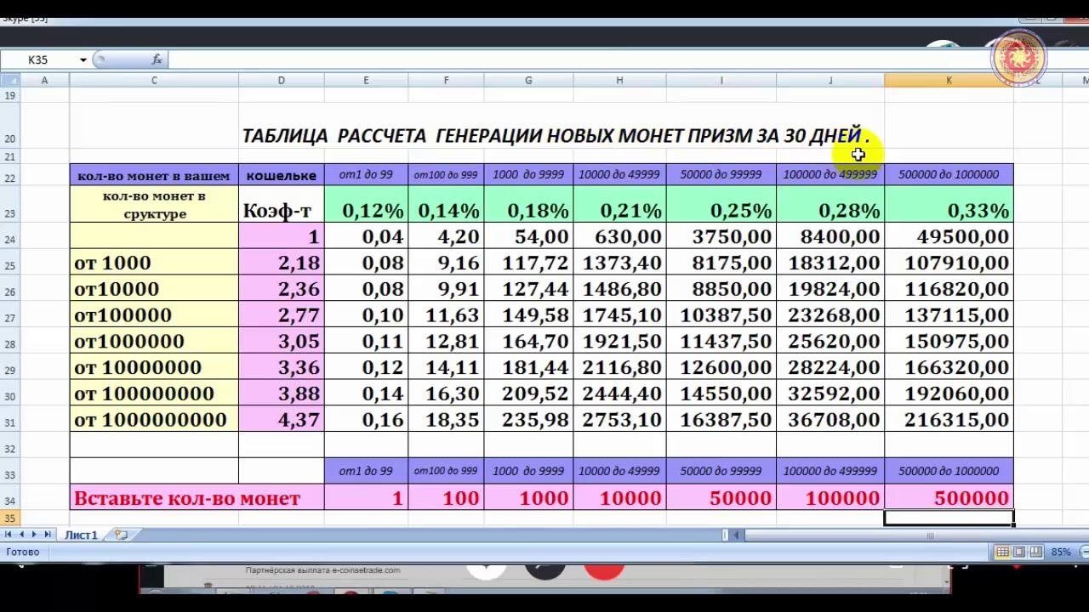Image resolution: width=1089 pixels, height=612 pixels.
Task: Select the '0,33%' cell
Action: pos(949,206)
